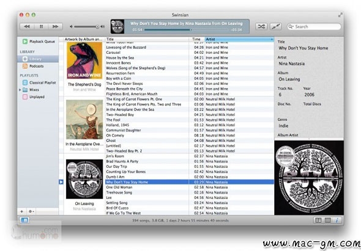361x251 pixels.
Task: Switch to the list view button
Action: (x=327, y=220)
